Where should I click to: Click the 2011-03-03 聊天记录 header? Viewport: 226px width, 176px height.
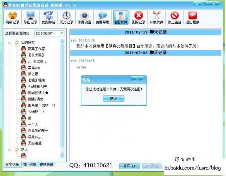point(146,53)
